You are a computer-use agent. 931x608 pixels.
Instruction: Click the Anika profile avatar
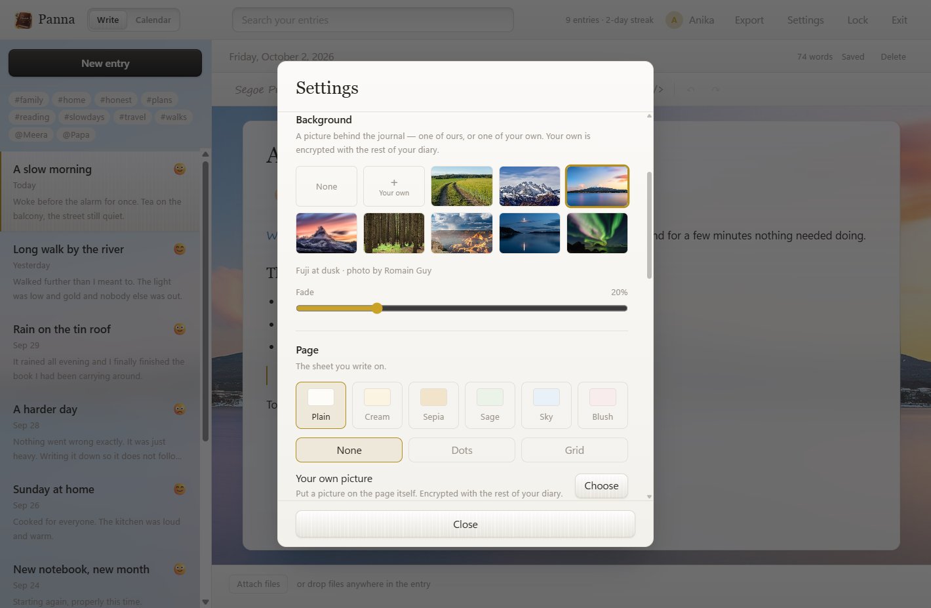(674, 20)
